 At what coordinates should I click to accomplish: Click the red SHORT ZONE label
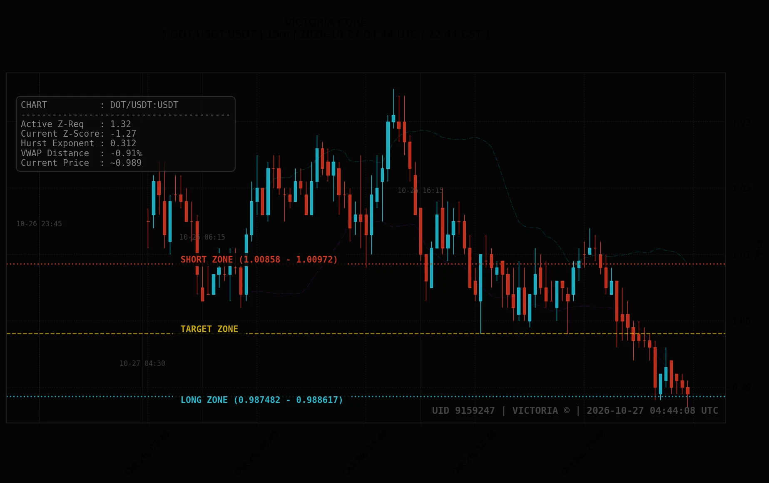point(259,260)
